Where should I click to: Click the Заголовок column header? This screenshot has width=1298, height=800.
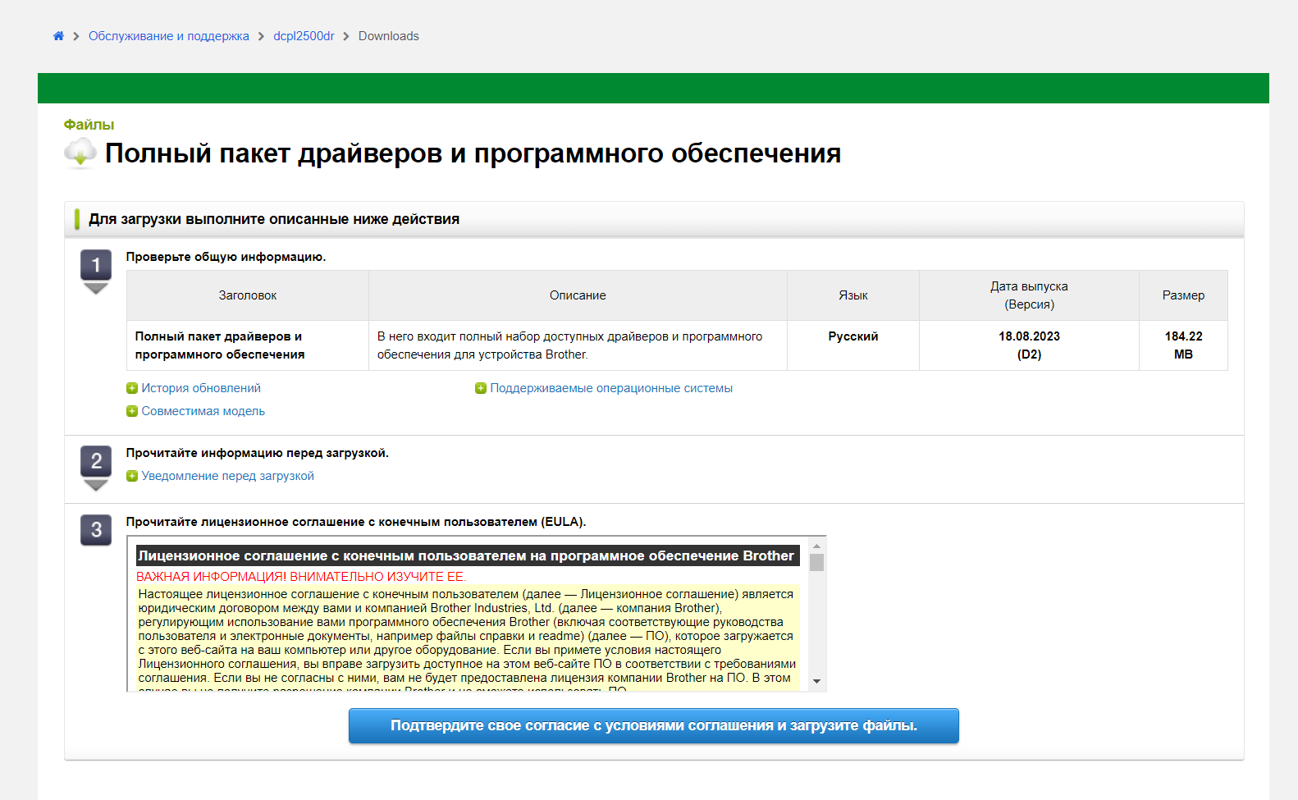248,295
